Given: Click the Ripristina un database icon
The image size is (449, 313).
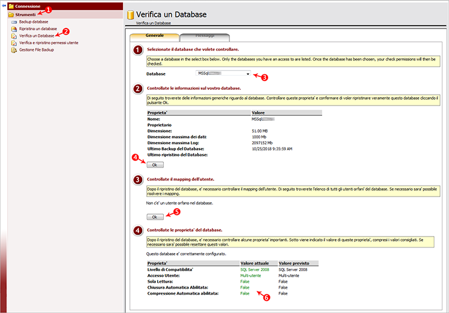Looking at the screenshot, I should [14, 29].
